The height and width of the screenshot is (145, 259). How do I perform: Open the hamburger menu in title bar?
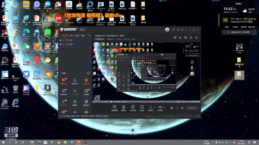pyautogui.click(x=186, y=30)
